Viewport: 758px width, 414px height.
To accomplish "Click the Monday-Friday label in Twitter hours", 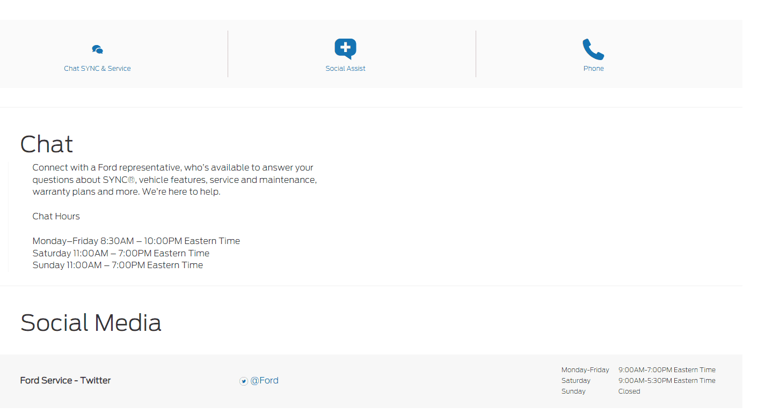I will coord(585,370).
